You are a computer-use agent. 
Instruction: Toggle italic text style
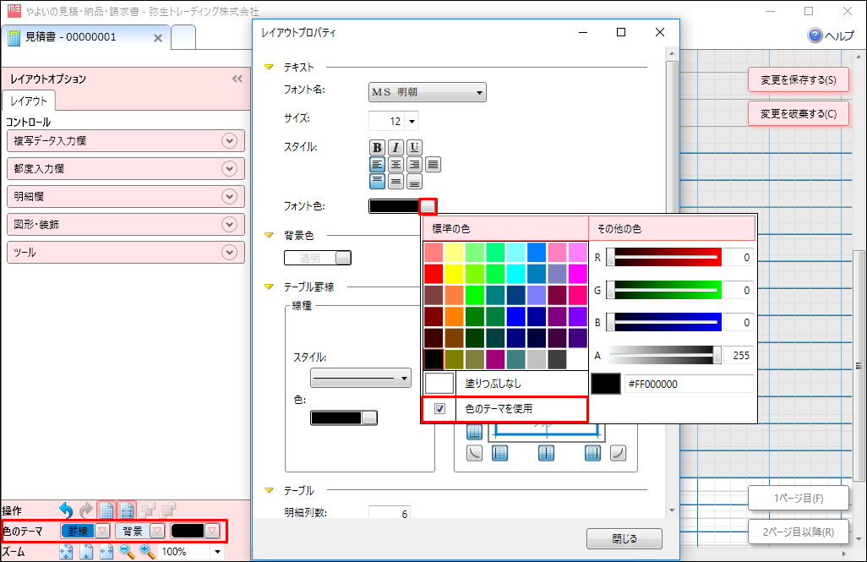pyautogui.click(x=395, y=147)
